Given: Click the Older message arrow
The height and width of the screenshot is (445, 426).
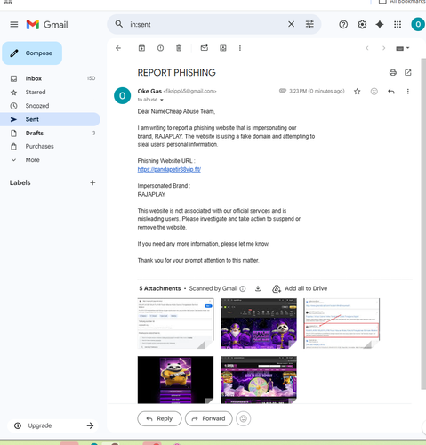Looking at the screenshot, I should 383,48.
